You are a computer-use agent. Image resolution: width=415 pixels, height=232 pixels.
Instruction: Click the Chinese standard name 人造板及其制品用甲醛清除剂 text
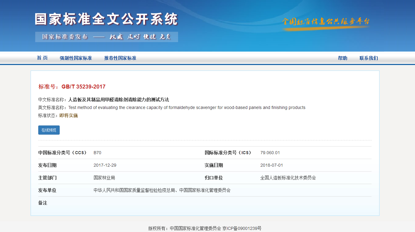(x=118, y=100)
